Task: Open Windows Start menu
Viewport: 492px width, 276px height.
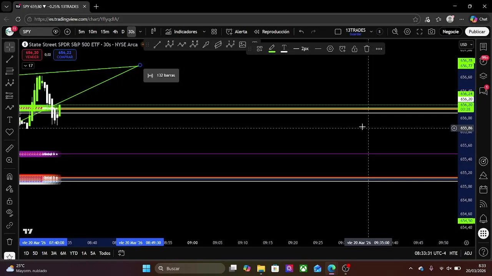Action: 146,268
